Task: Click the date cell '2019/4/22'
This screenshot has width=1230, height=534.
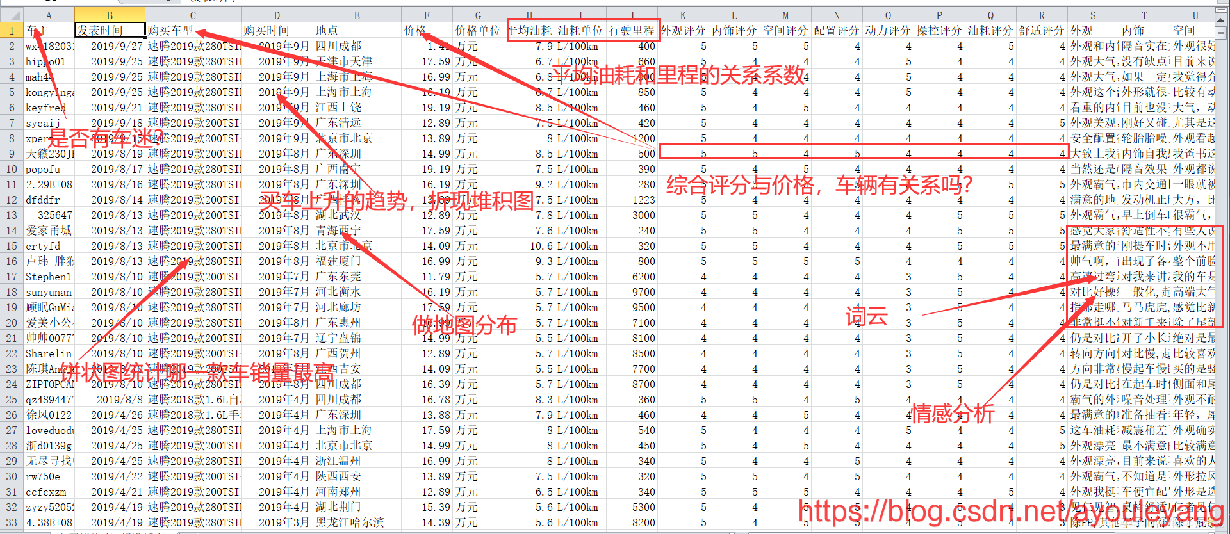Action: pyautogui.click(x=110, y=476)
